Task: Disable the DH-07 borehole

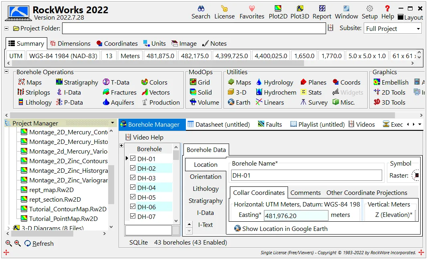Action: 133,216
